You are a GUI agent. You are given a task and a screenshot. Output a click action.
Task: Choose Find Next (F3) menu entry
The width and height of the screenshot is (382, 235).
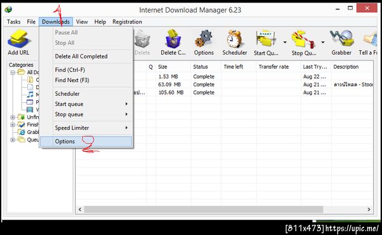click(x=86, y=80)
